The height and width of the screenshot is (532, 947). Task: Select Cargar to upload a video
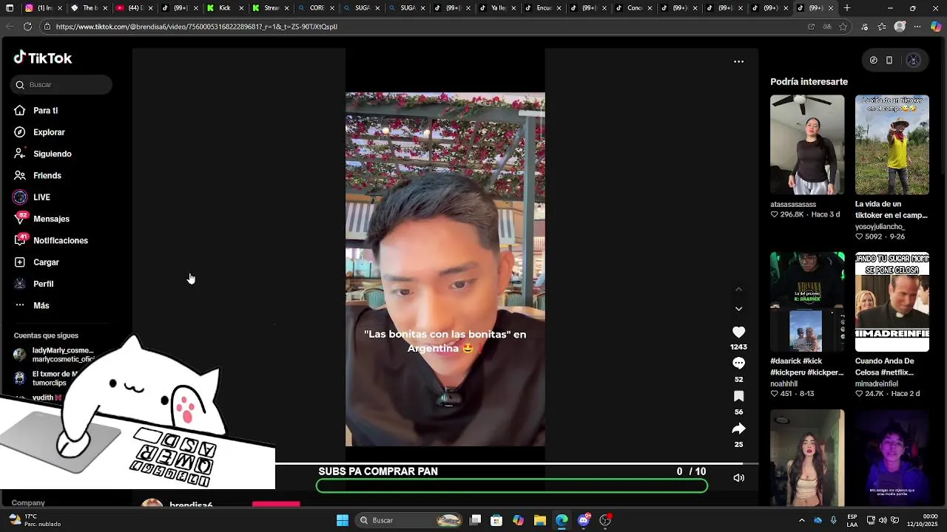(36, 262)
